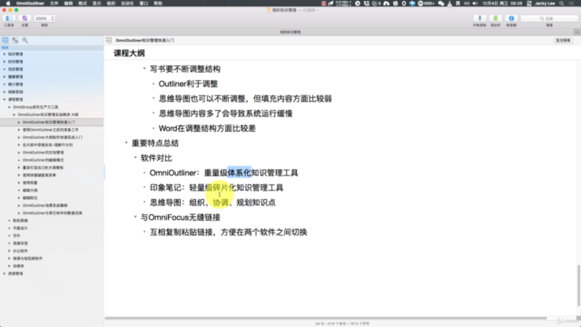Start recording with the microphone button
581x327 pixels.
[479, 18]
